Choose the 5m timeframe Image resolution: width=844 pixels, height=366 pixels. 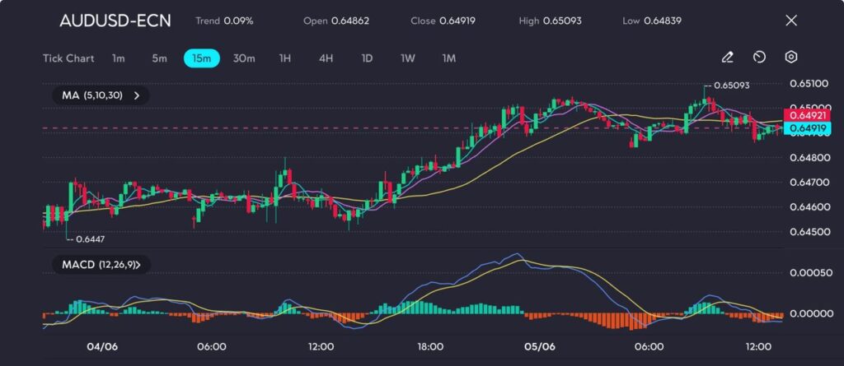point(159,58)
